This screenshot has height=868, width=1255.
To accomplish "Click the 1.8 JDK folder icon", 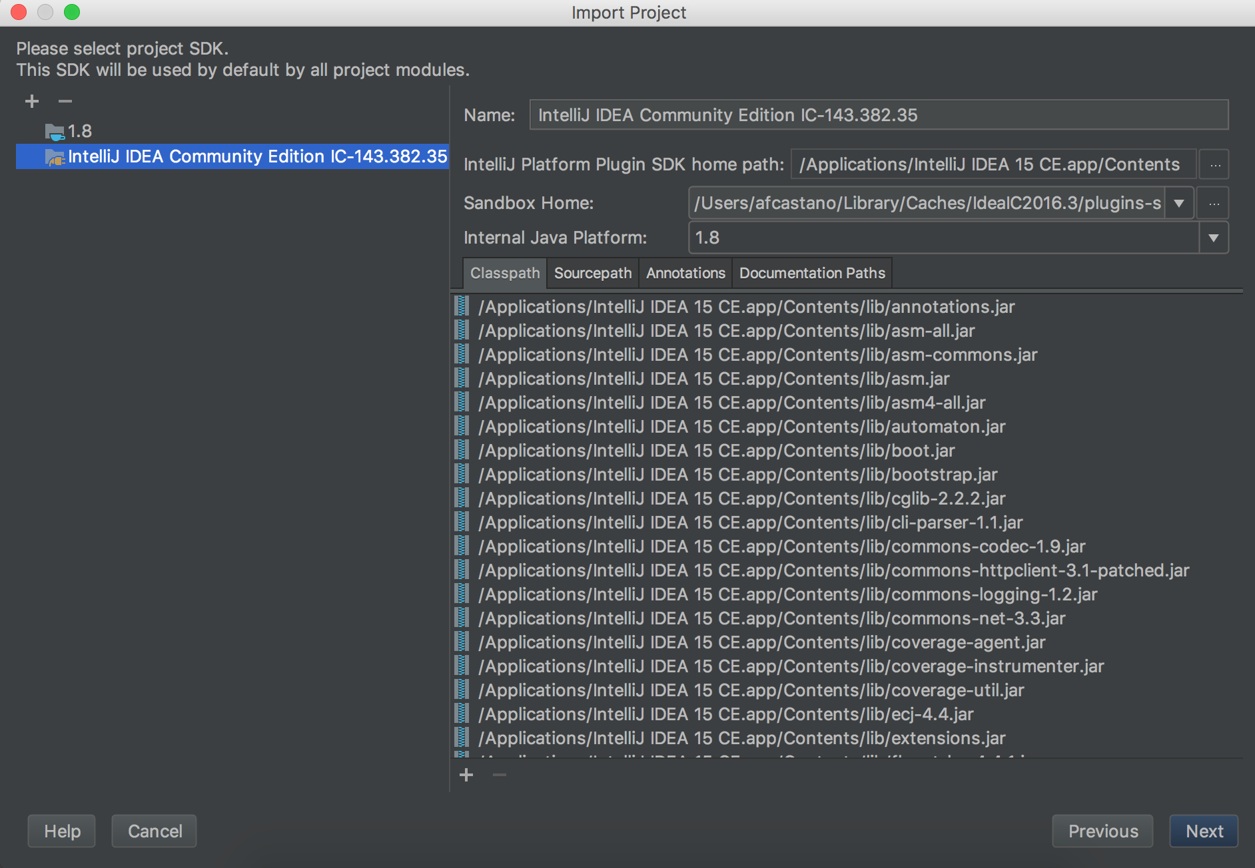I will 55,132.
